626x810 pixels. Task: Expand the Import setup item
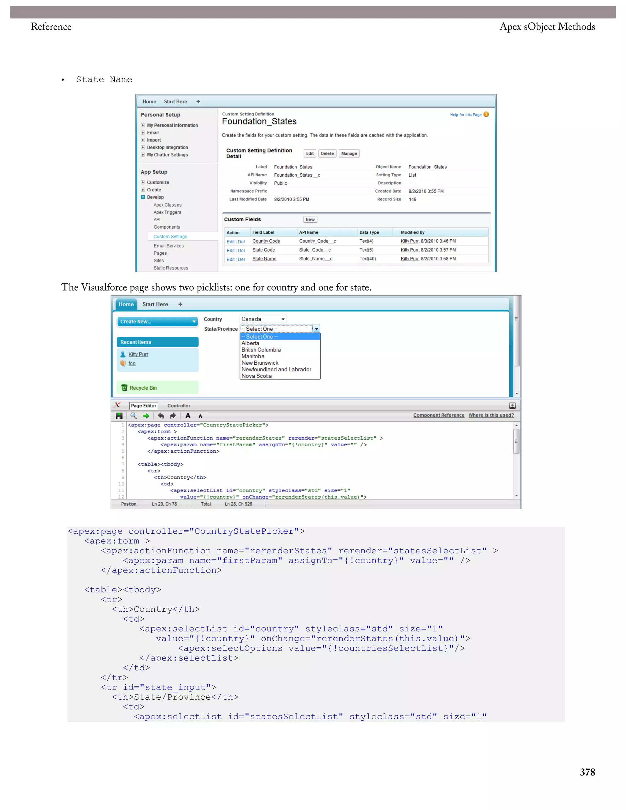143,140
